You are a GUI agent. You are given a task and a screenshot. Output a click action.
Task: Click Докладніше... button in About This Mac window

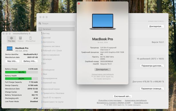102,69
